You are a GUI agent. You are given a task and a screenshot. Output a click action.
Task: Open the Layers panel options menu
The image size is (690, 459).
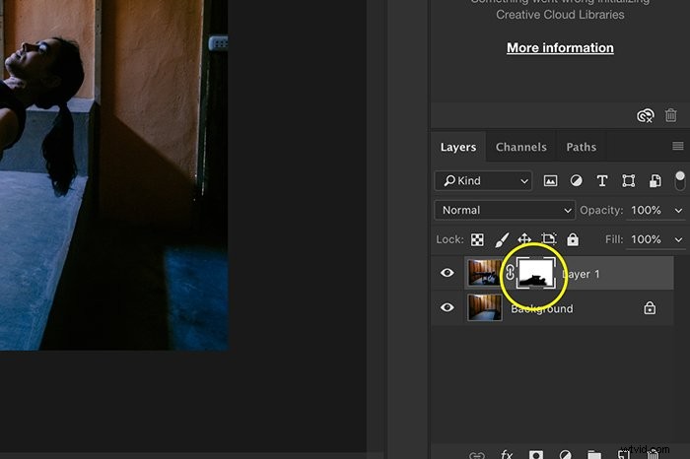point(678,146)
